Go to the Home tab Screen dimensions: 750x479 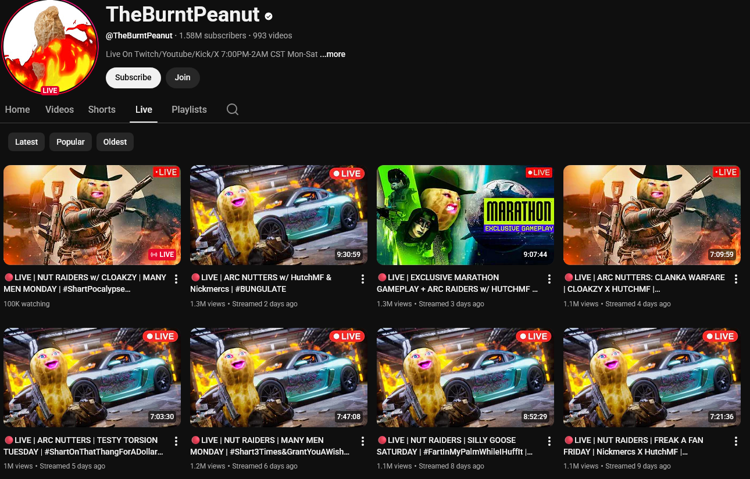pos(17,109)
